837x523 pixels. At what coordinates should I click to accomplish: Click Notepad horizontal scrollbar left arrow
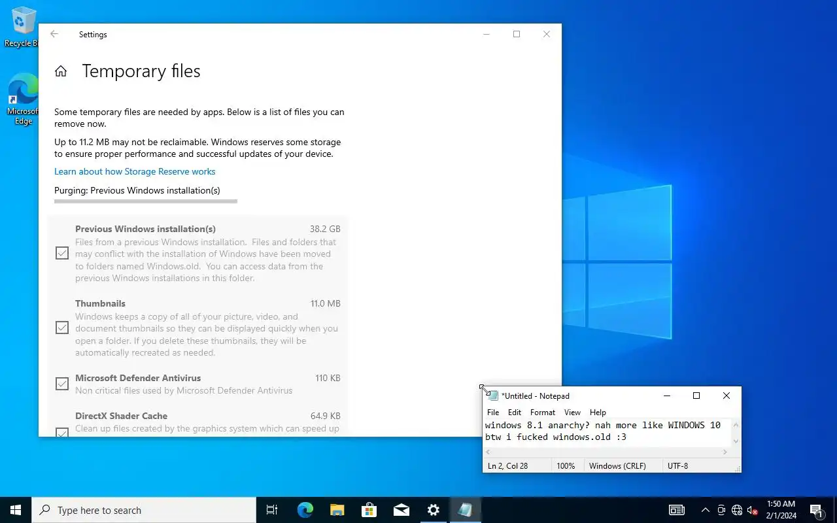pyautogui.click(x=488, y=452)
